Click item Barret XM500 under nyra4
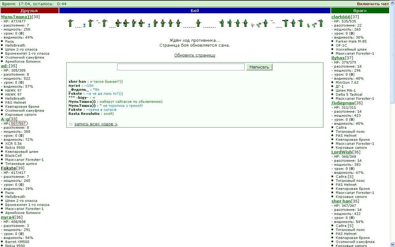Screen dimensions: 395x247 click(x=17, y=242)
